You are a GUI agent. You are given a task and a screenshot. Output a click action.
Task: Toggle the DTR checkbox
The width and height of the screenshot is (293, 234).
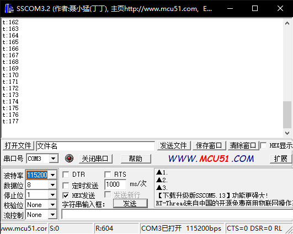(x=66, y=175)
